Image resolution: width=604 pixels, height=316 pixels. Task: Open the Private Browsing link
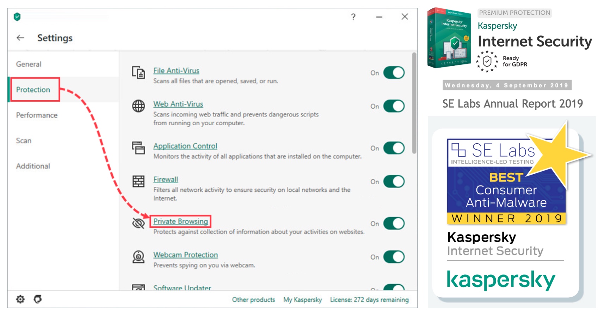click(x=180, y=221)
